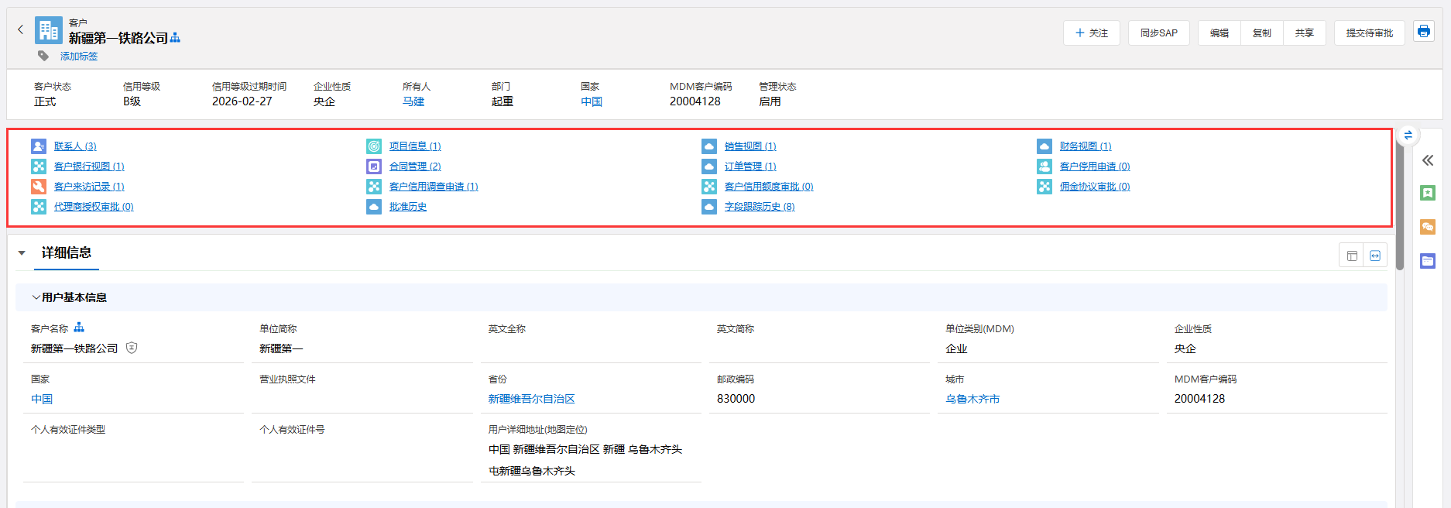Select the 详细信息 tab
Screen dimensions: 1451x508
(67, 253)
